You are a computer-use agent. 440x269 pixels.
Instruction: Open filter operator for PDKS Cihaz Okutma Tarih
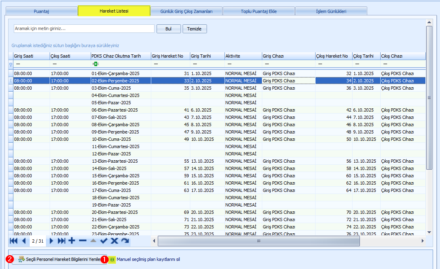[x=96, y=64]
